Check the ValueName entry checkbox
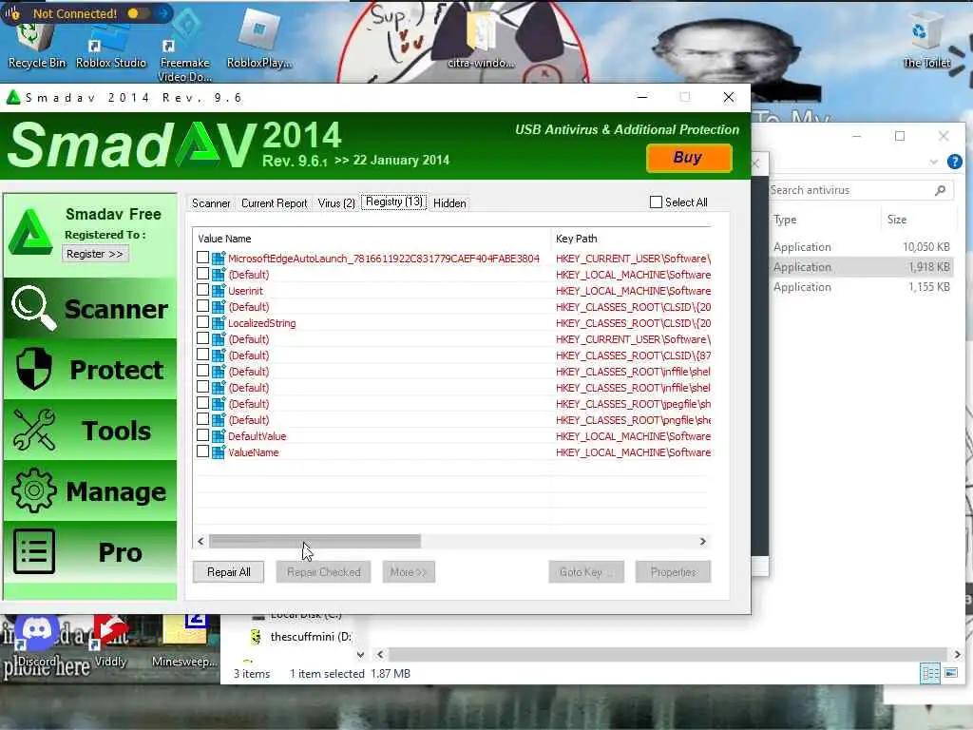Image resolution: width=973 pixels, height=730 pixels. [203, 451]
